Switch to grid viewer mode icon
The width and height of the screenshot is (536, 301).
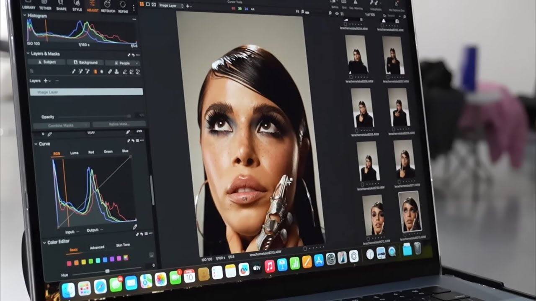142,4
